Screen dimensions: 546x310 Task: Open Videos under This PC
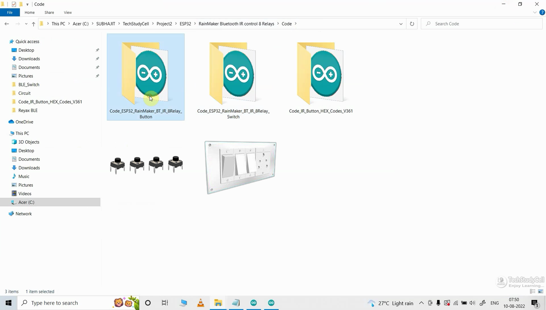pyautogui.click(x=25, y=193)
